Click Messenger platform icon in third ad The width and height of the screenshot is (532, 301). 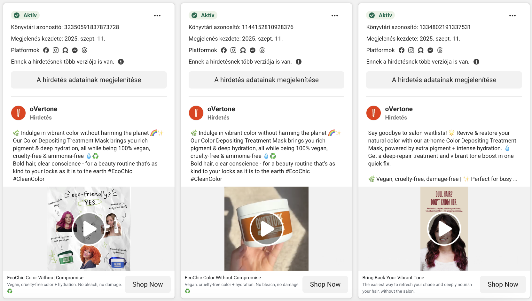click(430, 50)
